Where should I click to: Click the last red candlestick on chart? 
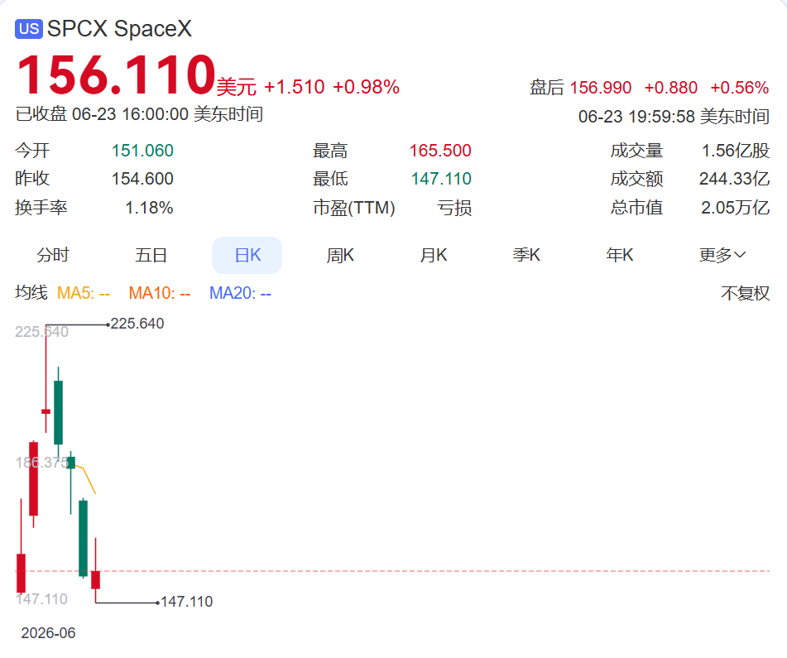95,579
